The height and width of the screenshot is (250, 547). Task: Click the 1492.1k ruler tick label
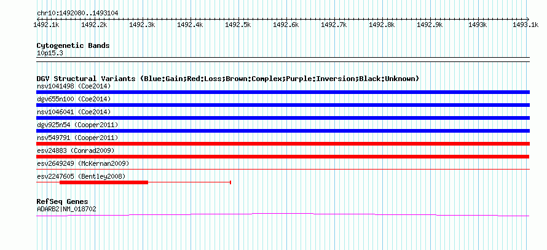[x=46, y=25]
